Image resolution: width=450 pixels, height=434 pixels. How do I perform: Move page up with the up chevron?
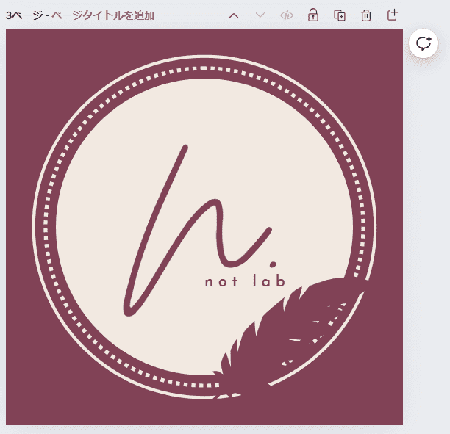point(234,15)
